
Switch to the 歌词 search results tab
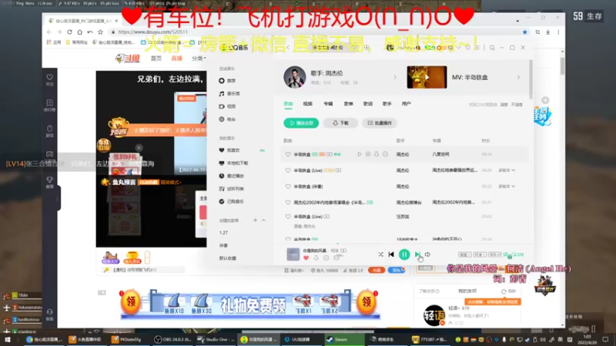pyautogui.click(x=368, y=104)
